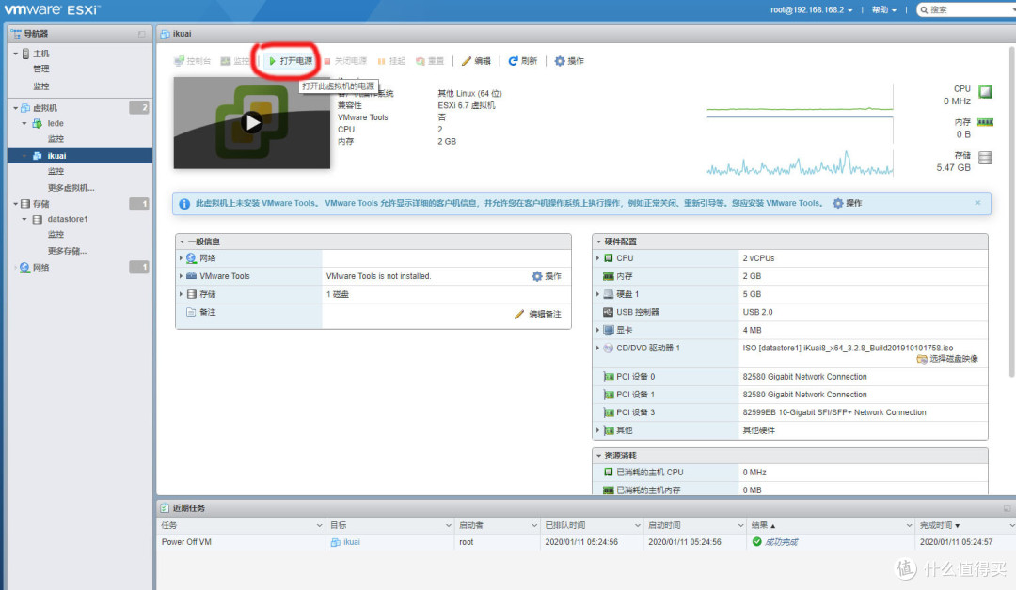The image size is (1016, 590).
Task: Select the Shut Down (关闭电源) icon
Action: (341, 59)
